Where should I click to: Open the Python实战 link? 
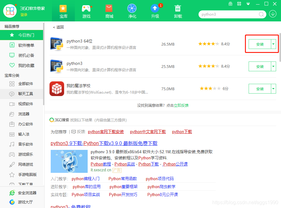125,164
